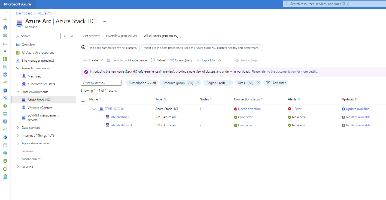
Task: Open the Security shield icon in rail
Action: click(x=5, y=161)
